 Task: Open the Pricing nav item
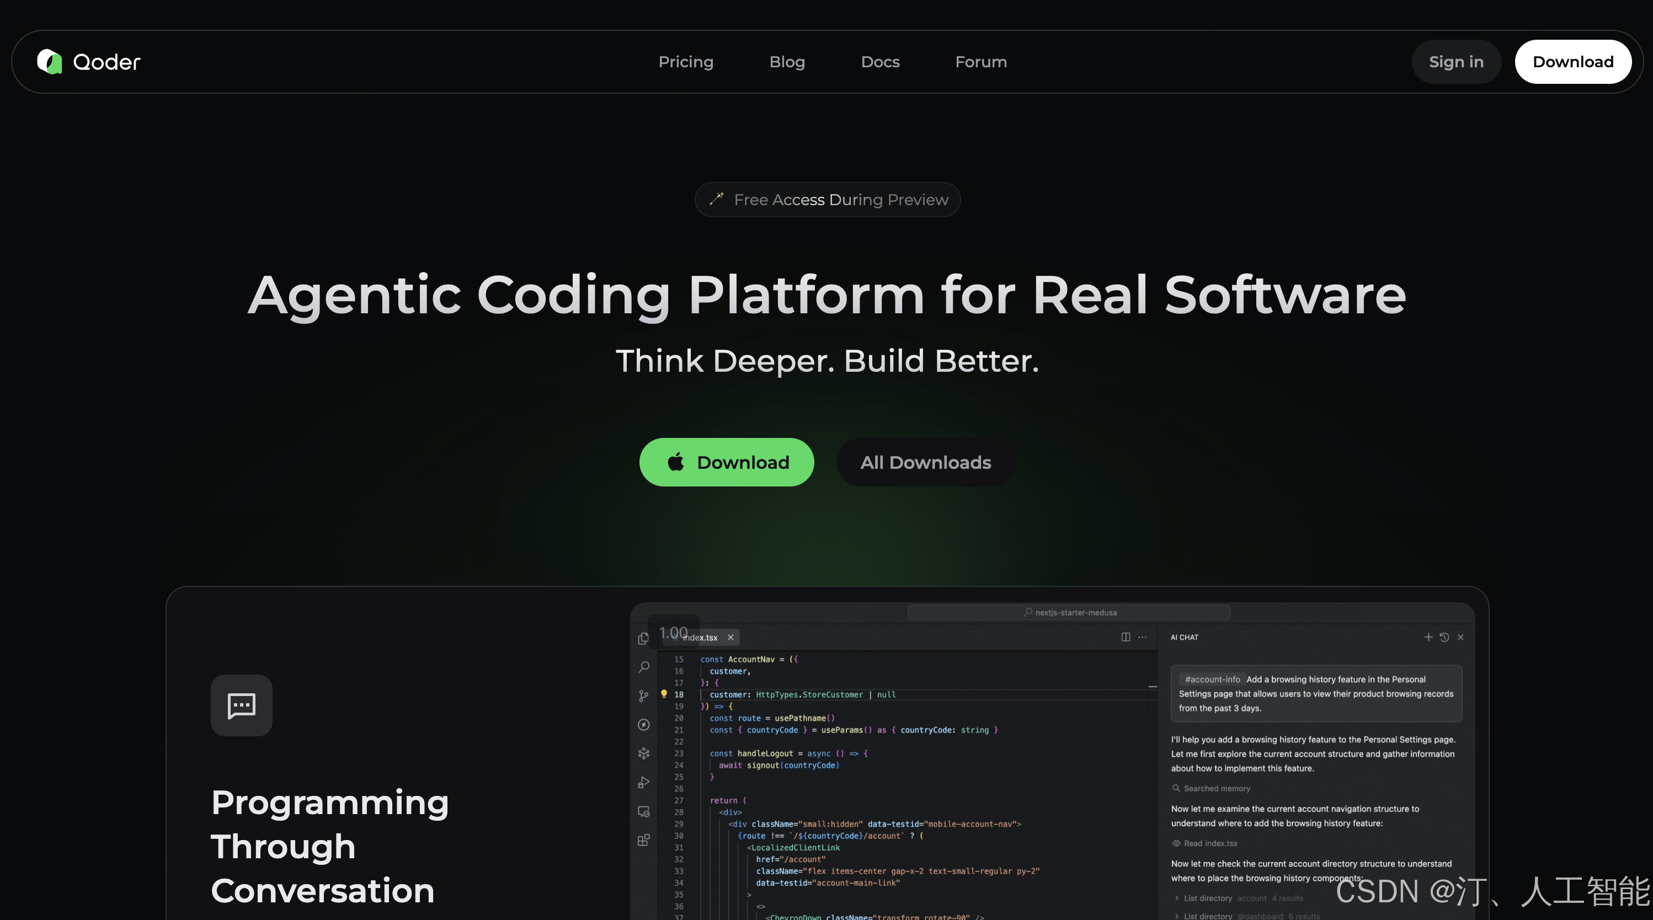[x=685, y=62]
